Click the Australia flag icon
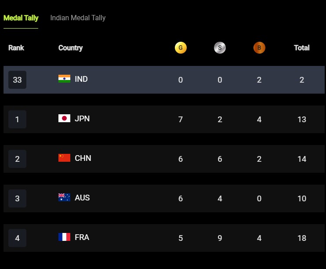This screenshot has height=269, width=326. pos(64,198)
